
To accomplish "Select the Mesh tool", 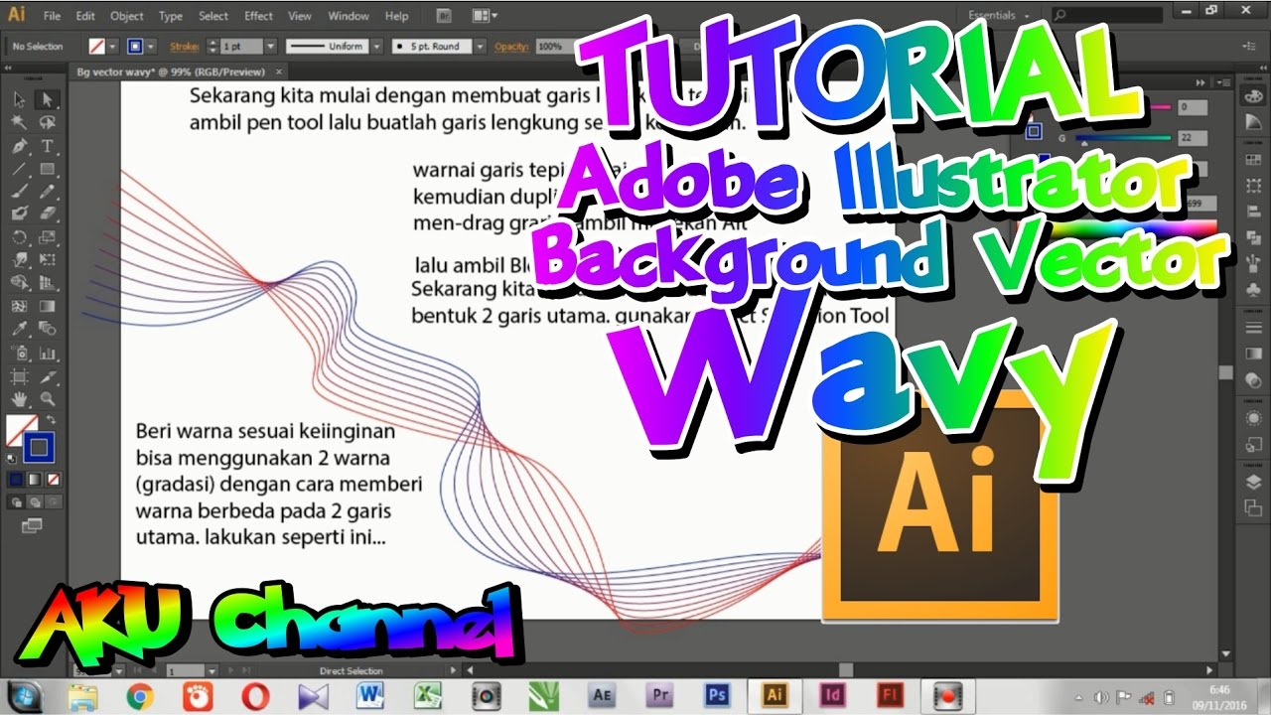I will (20, 307).
